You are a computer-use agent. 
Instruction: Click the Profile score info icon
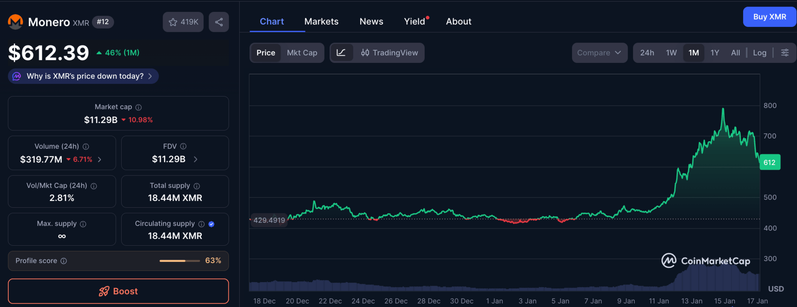click(64, 261)
